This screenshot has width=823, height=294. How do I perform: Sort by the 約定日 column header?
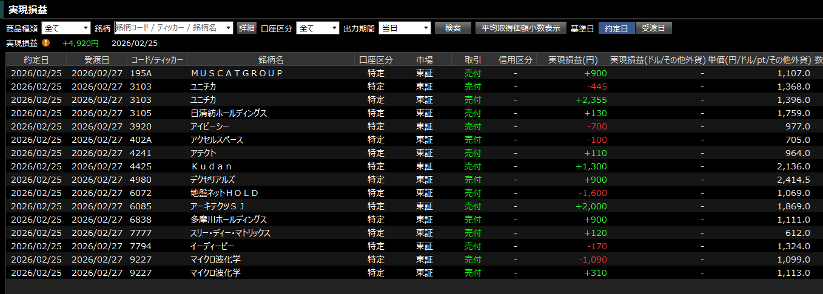coord(36,60)
